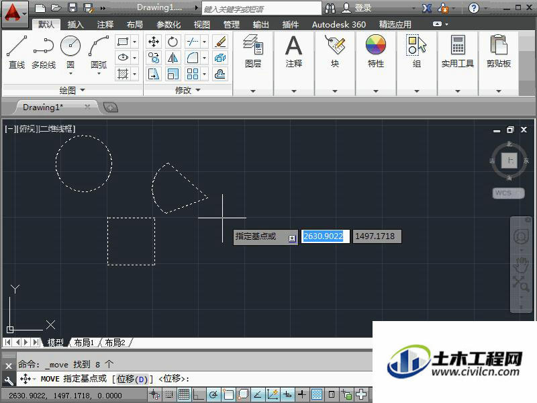Click the Trim tool icon

192,42
